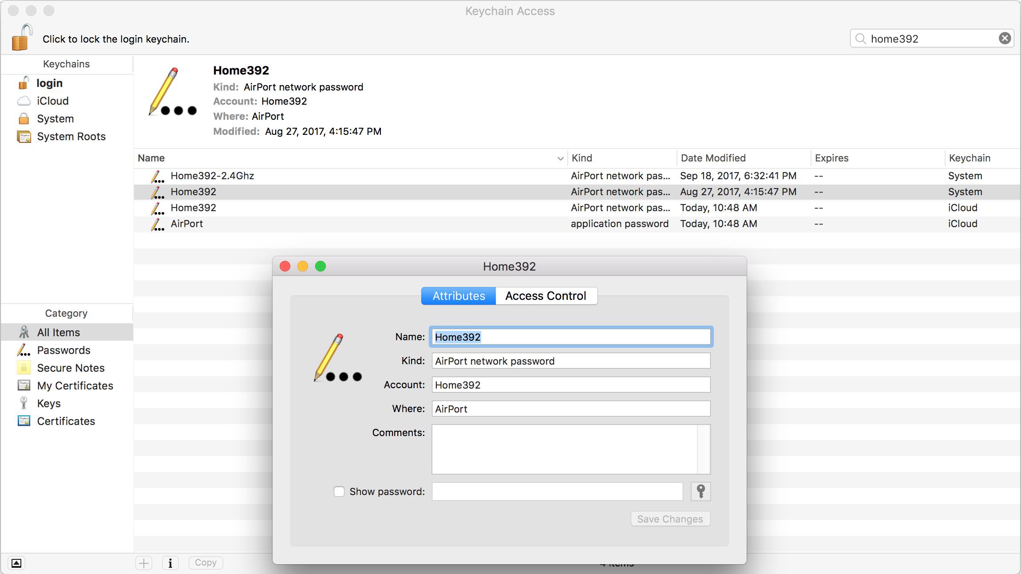Choose the All Items category

pos(67,332)
